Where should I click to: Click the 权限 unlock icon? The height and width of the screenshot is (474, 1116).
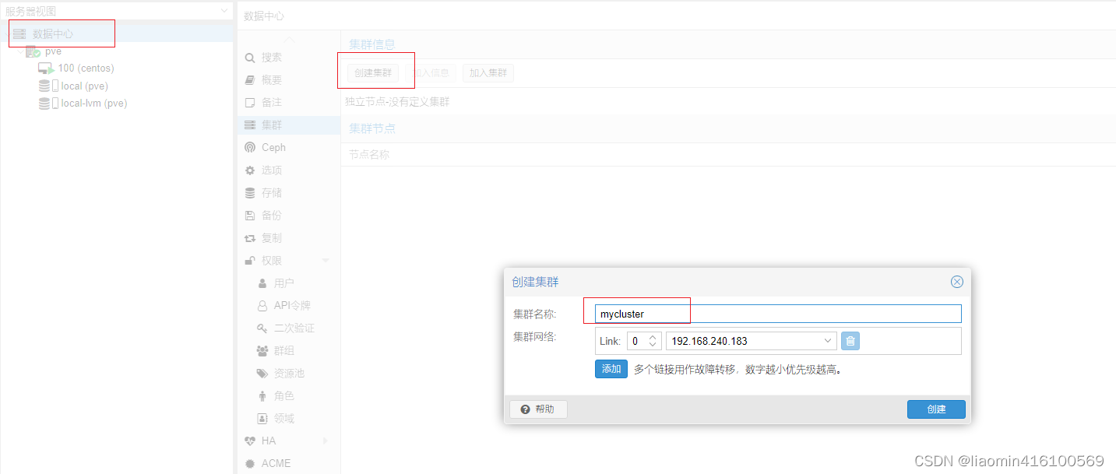pos(250,261)
